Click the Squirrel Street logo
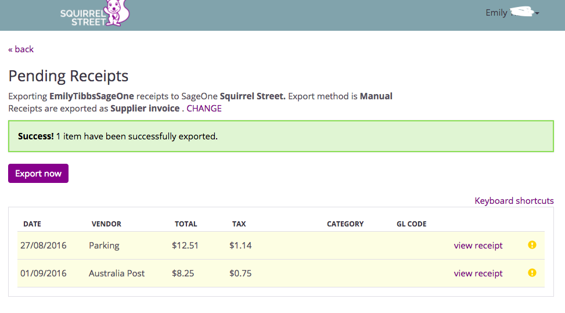 pos(95,14)
